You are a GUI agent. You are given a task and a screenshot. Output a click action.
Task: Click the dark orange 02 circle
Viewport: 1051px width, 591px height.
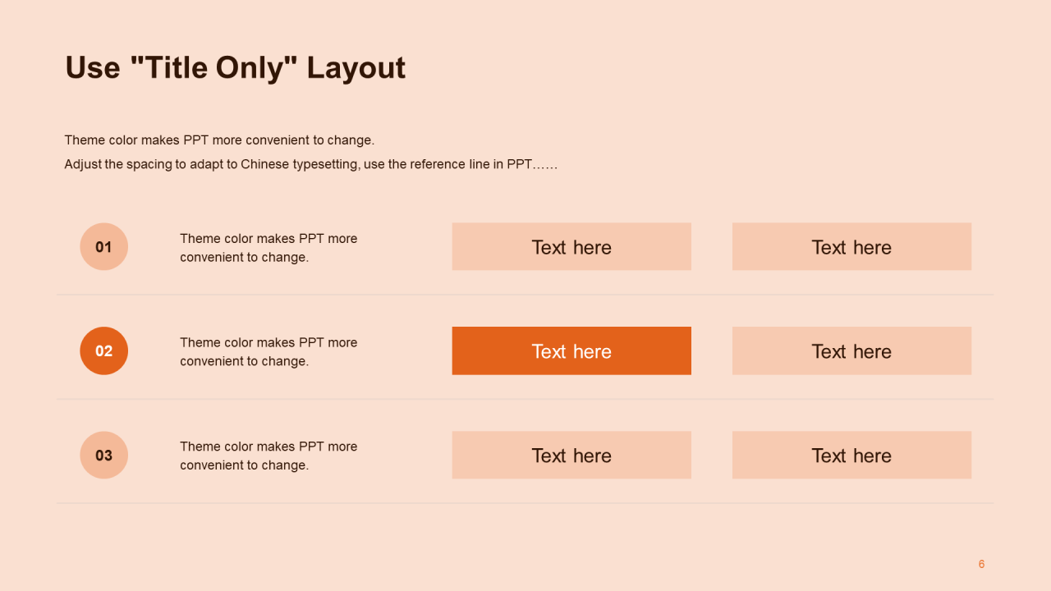tap(103, 350)
